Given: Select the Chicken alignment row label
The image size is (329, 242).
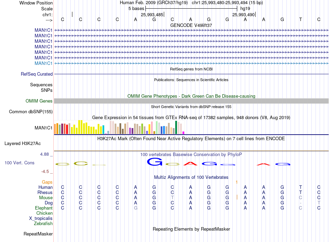Looking at the screenshot, I should coord(44,213).
